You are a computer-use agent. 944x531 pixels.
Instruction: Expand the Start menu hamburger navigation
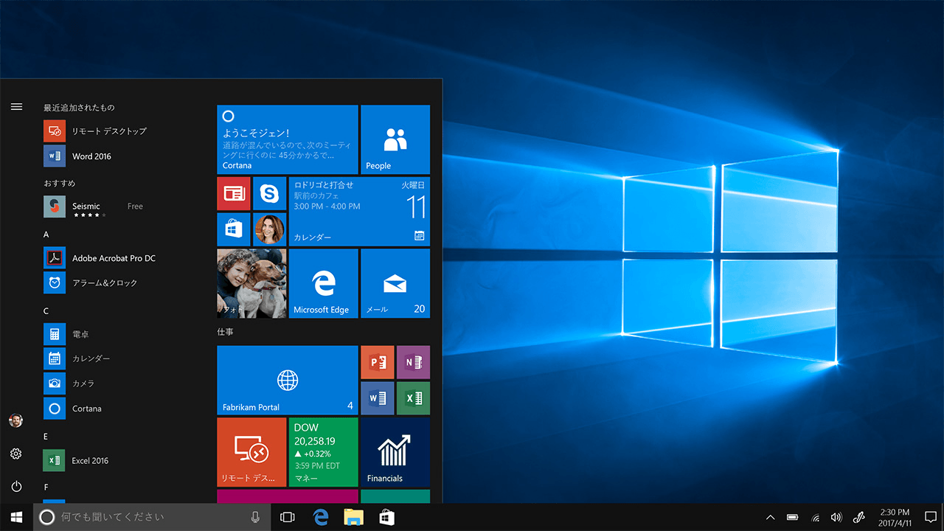point(16,107)
